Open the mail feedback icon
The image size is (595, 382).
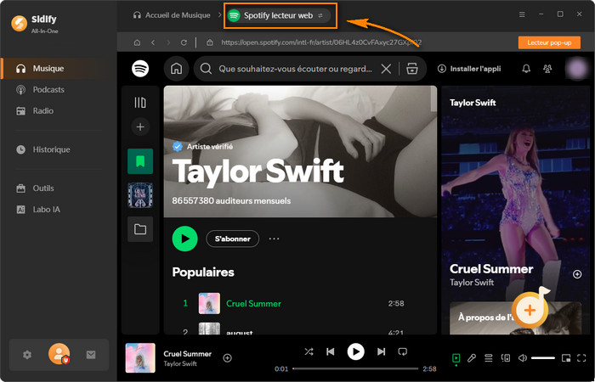[x=91, y=355]
